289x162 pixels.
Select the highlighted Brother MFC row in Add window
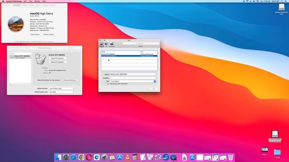click(129, 56)
